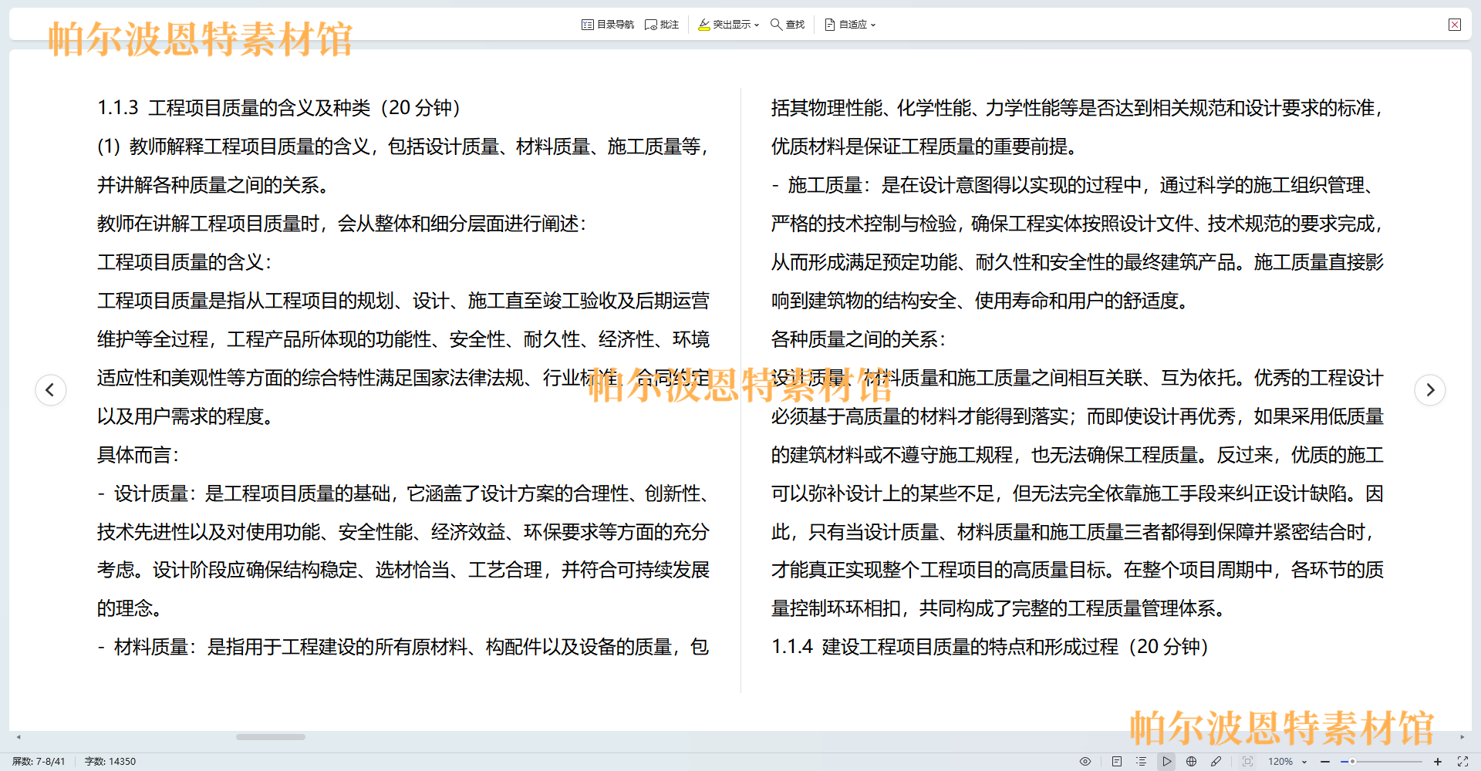The image size is (1481, 771).
Task: Click the horizontal scrollbar thumb
Action: 271,737
